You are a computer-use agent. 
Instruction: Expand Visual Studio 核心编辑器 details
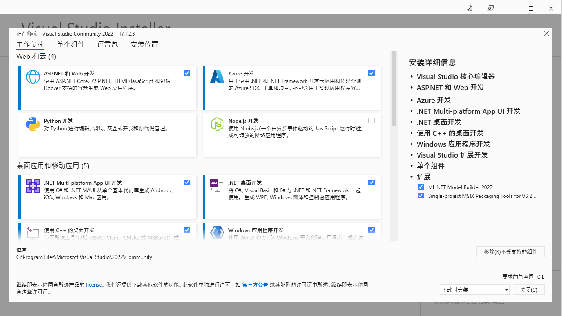click(412, 76)
